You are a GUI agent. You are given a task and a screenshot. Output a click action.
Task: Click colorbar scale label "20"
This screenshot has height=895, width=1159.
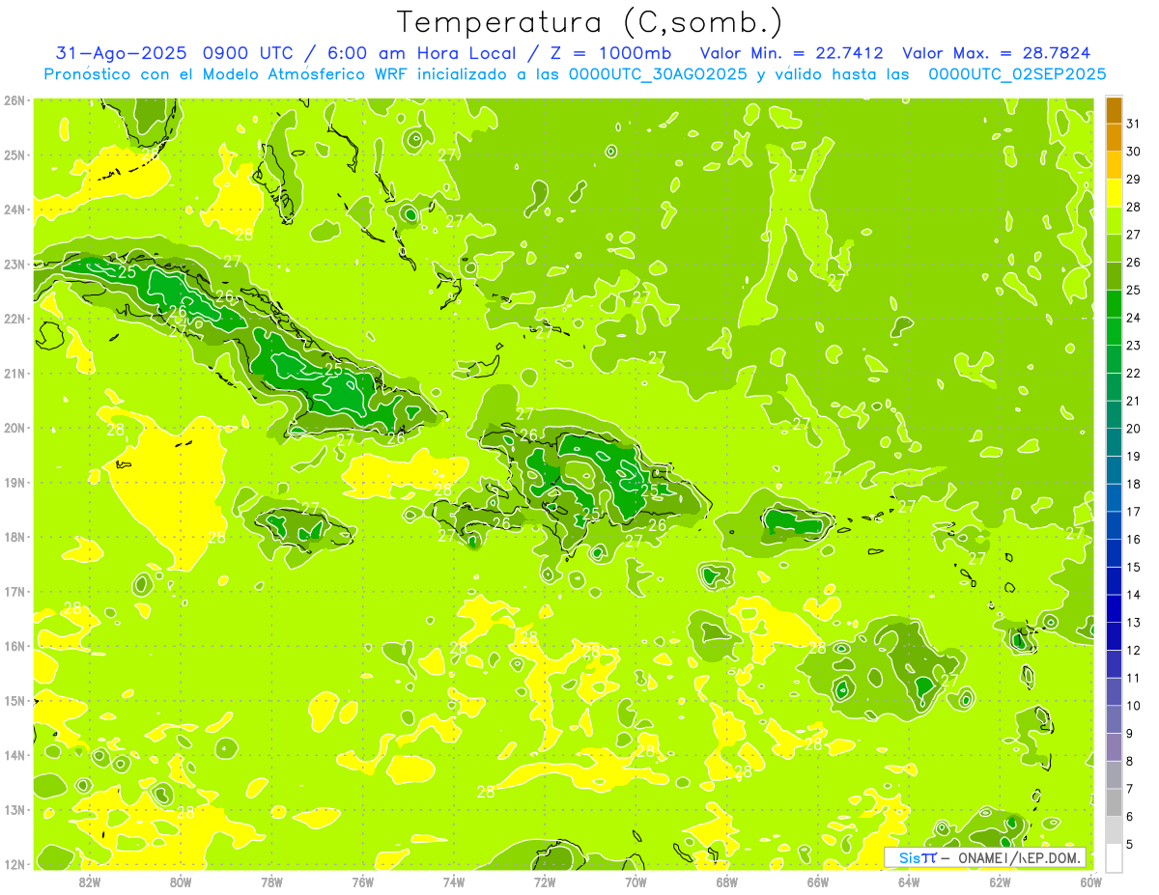1133,429
